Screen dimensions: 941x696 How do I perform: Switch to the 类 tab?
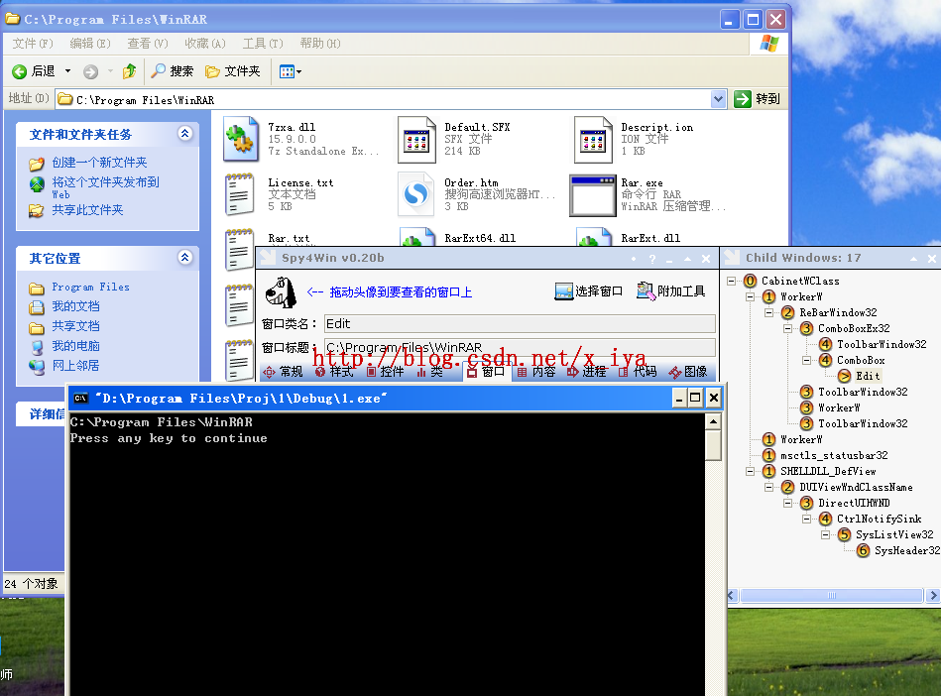point(429,372)
